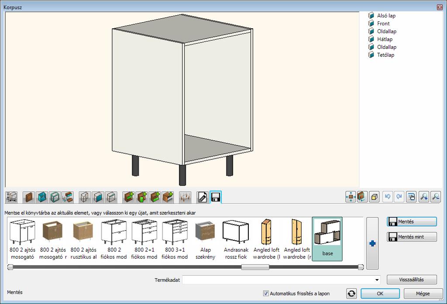Select the brown door panel tool
Viewport: 447px width, 304px height.
click(x=29, y=197)
